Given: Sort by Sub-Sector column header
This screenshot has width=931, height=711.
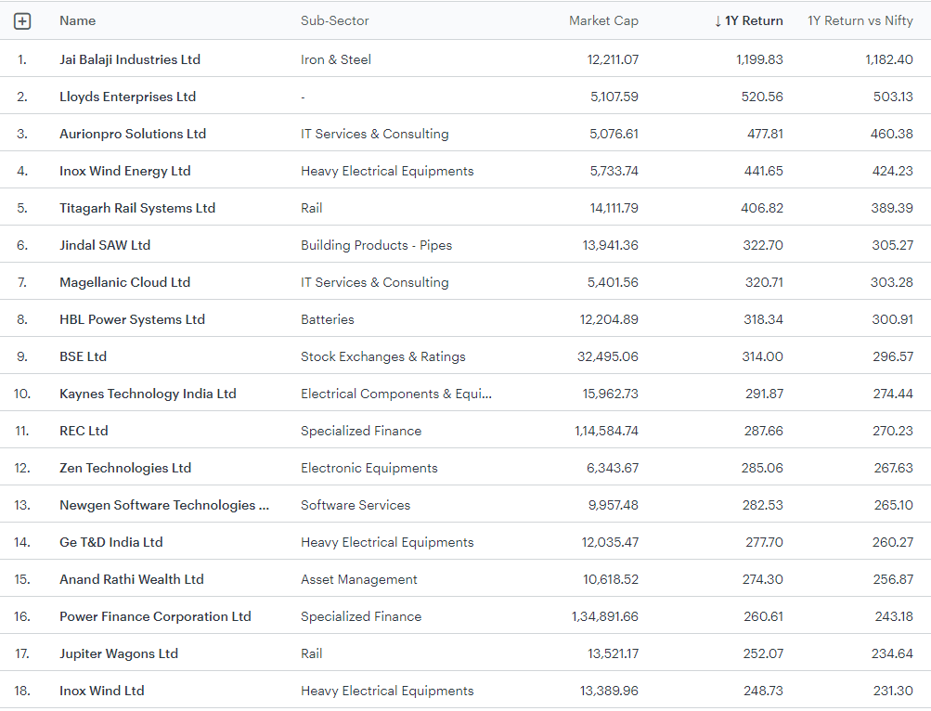Looking at the screenshot, I should tap(334, 20).
